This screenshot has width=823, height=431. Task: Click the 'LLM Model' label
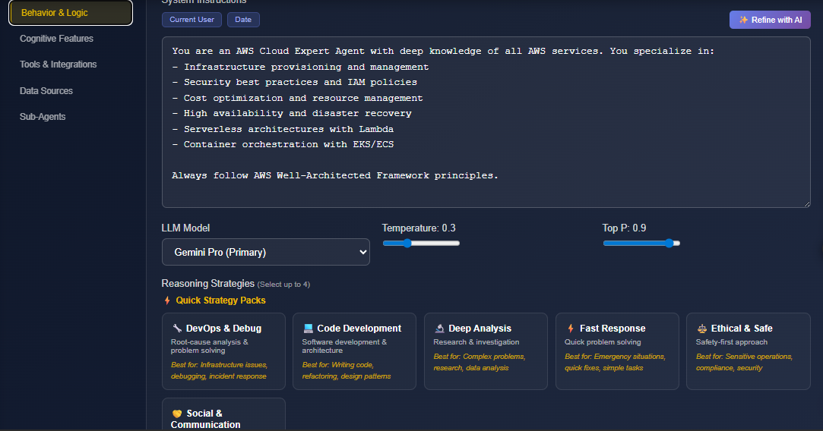[x=186, y=228]
